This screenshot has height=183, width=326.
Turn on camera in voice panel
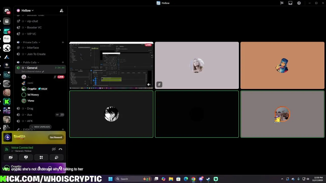(x=11, y=158)
